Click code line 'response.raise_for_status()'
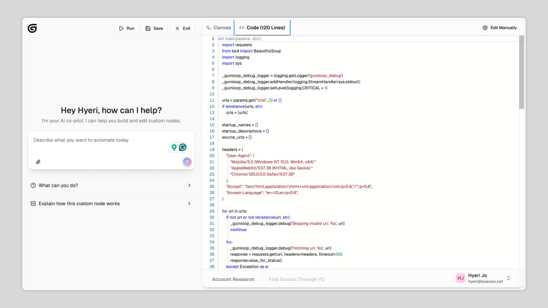548x308 pixels. [x=256, y=261]
